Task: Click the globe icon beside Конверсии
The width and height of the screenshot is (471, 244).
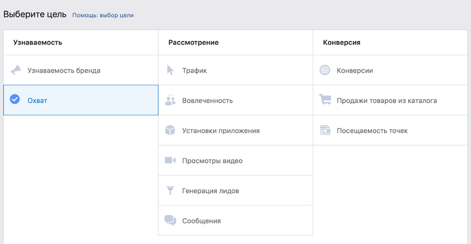Action: click(325, 70)
